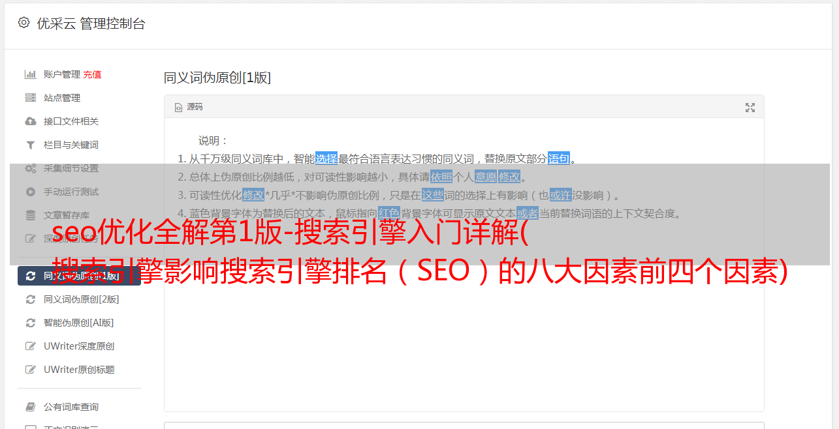Screen dimensions: 839x429
Task: Click the play circle icon beside 手动运行测试
Action: [x=31, y=192]
